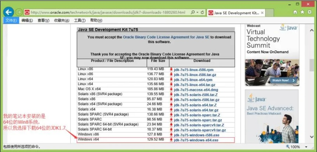The height and width of the screenshot is (152, 317).
Task: Click the Search magnifier icon in address bar
Action: [192, 13]
